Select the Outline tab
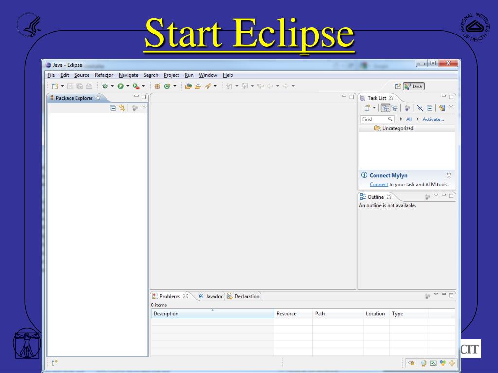 point(376,197)
